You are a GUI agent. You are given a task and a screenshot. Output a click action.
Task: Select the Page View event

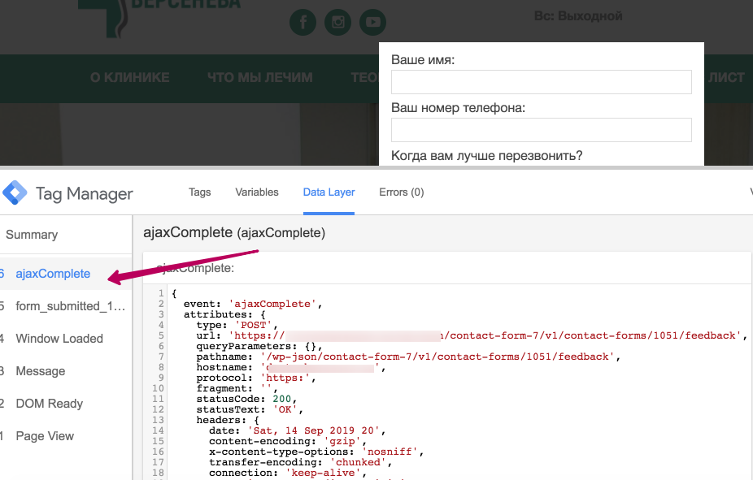[x=45, y=436]
